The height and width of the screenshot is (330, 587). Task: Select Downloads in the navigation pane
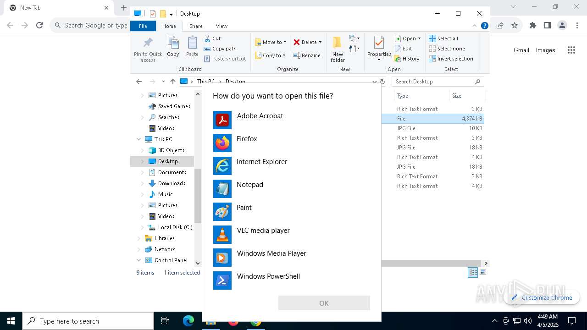click(x=171, y=183)
